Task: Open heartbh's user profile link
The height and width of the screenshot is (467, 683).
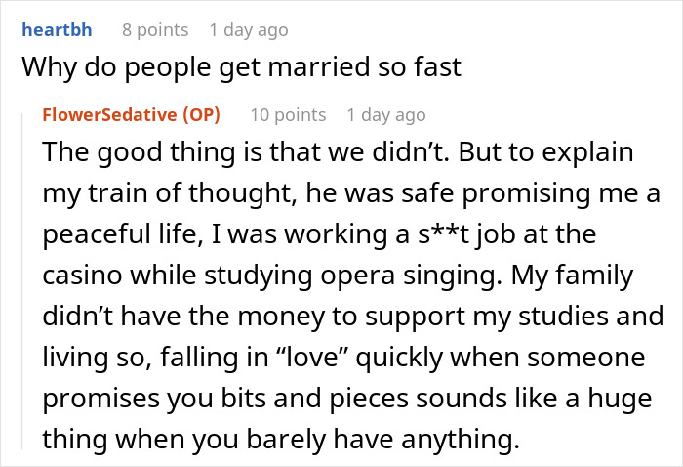Action: click(x=56, y=30)
